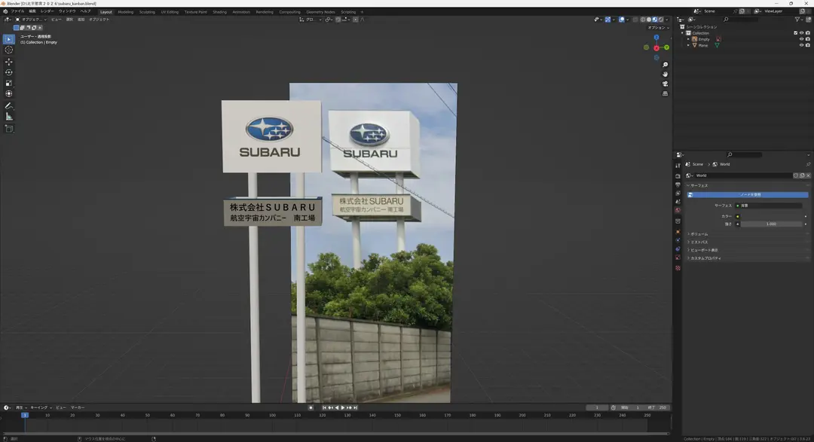Viewport: 814px width, 442px height.
Task: Adjust the world Strength 1.000 slider
Action: click(771, 224)
